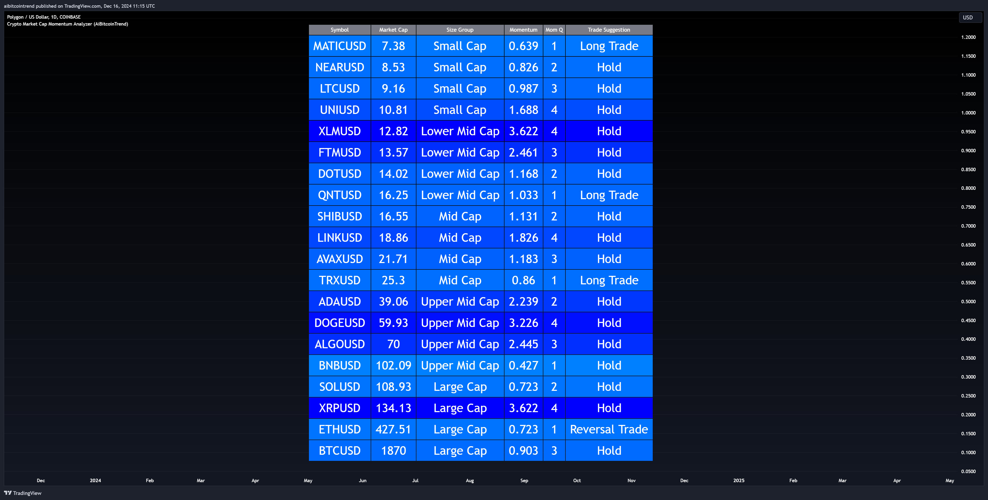Select the XRPUSD symbol cell

click(340, 408)
